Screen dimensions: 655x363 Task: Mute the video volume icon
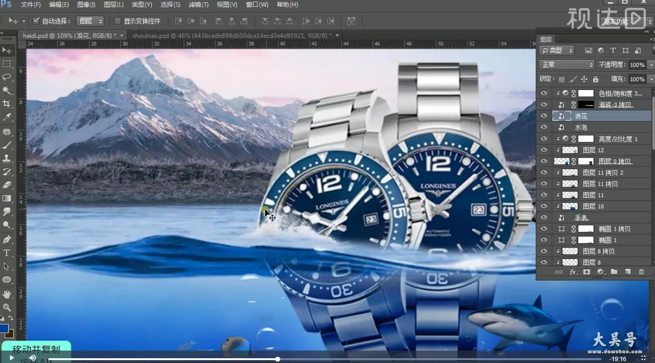point(33,358)
